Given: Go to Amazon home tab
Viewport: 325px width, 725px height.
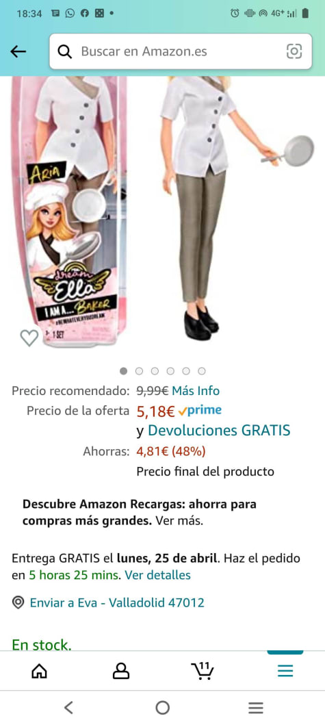Looking at the screenshot, I should [x=39, y=670].
